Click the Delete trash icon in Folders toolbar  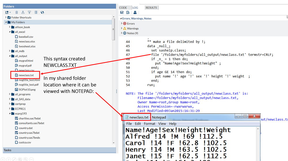pyautogui.click(x=16, y=12)
